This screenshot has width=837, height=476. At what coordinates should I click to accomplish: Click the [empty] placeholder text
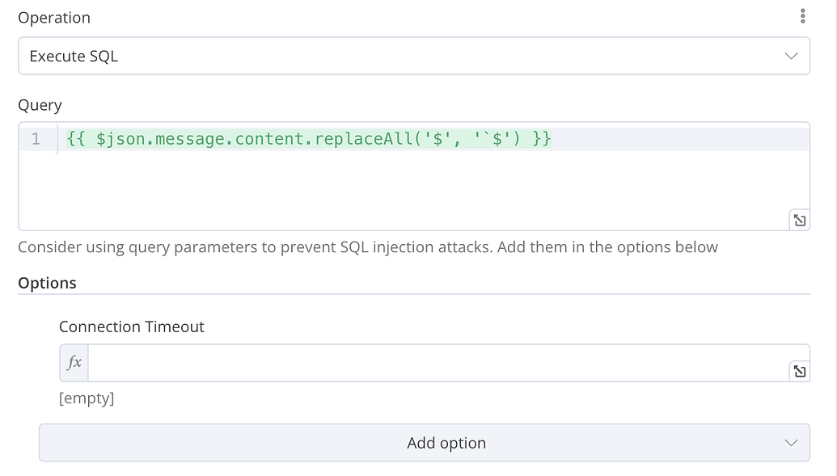point(87,398)
